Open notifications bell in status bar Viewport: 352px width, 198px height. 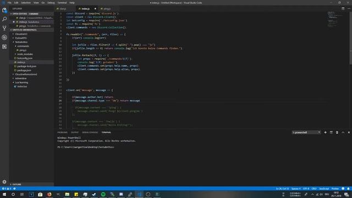[x=348, y=189]
